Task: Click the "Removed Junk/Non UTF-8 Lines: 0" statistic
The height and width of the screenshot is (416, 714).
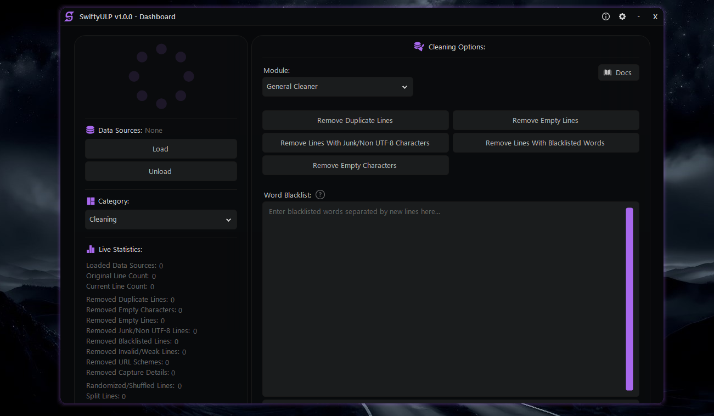Action: pyautogui.click(x=142, y=331)
